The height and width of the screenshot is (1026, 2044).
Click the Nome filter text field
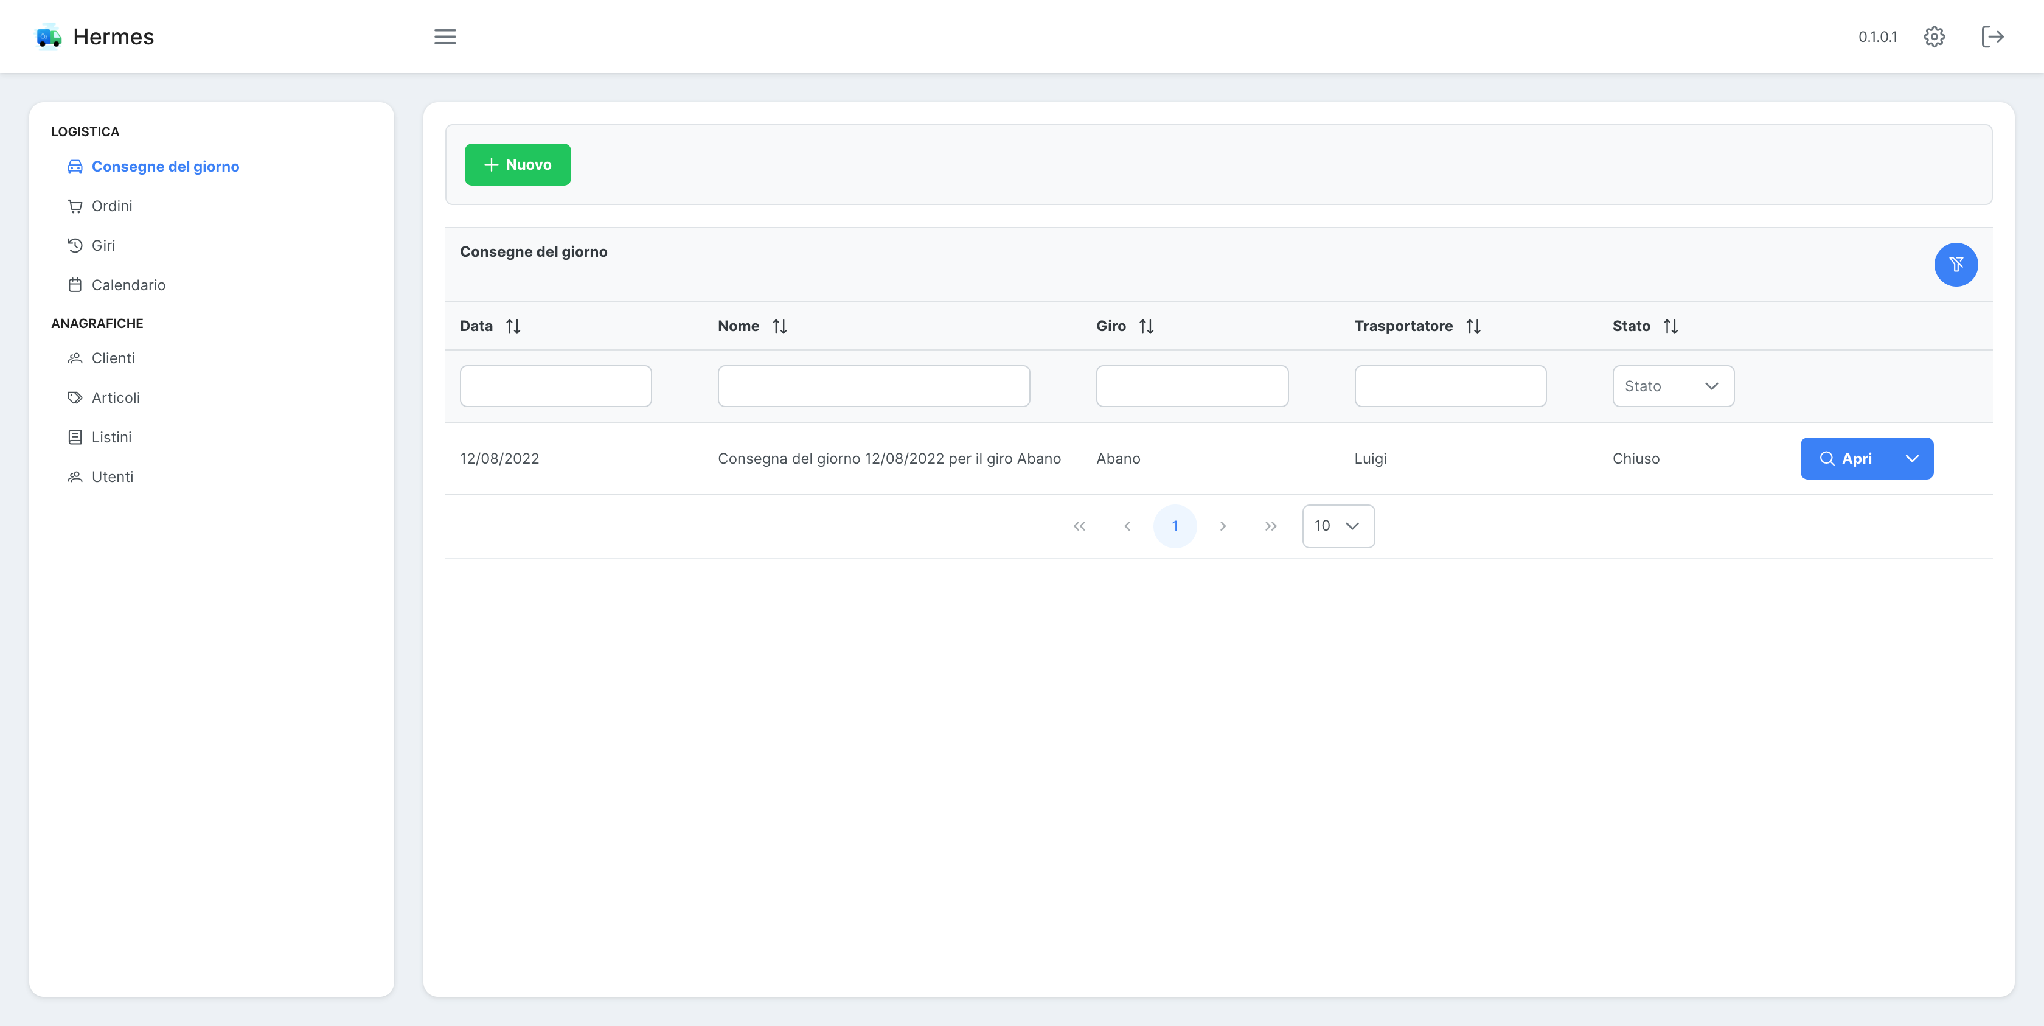[873, 386]
